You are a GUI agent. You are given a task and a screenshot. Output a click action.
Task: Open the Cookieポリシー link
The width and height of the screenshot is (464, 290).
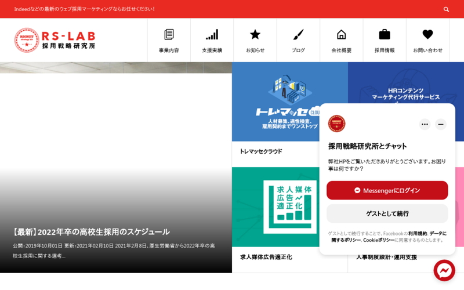tap(379, 240)
